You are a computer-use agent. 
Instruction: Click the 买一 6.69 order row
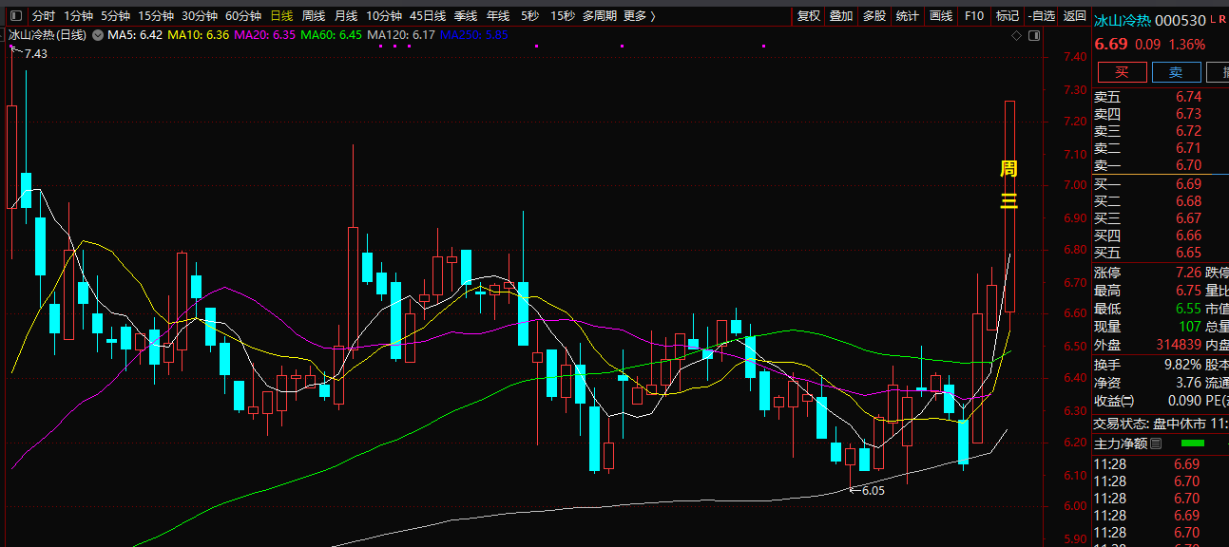(1161, 184)
